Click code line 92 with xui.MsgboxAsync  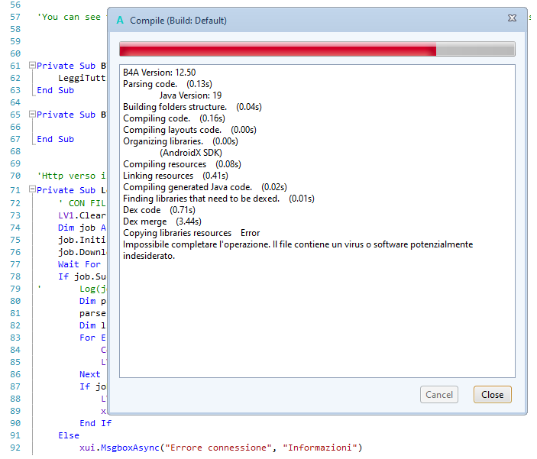tap(221, 448)
